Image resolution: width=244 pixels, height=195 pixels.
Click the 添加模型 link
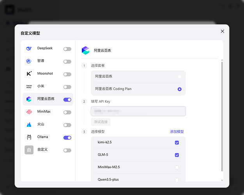point(177,131)
